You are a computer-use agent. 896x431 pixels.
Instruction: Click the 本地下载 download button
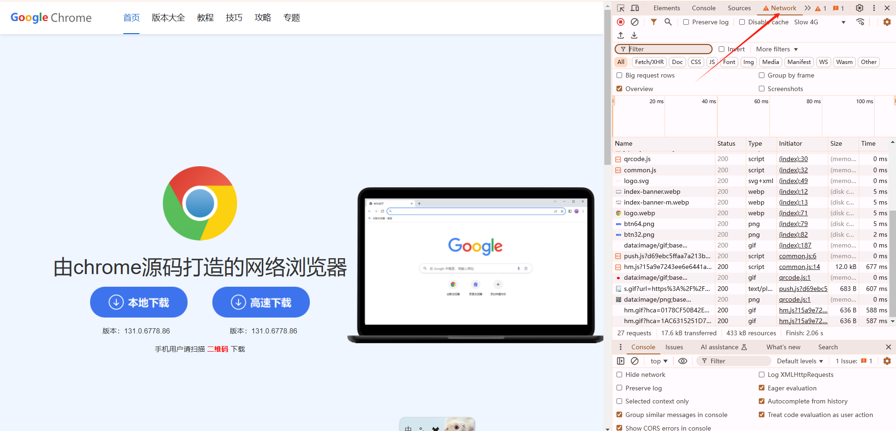(x=139, y=303)
